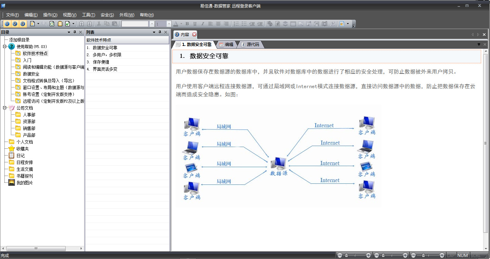Click the insert image icon
This screenshot has width=490, height=259.
coord(301,24)
